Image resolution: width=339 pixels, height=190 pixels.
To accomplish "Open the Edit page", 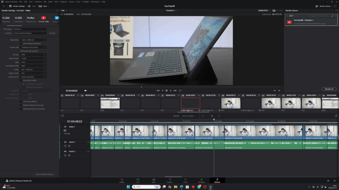I will (154, 180).
